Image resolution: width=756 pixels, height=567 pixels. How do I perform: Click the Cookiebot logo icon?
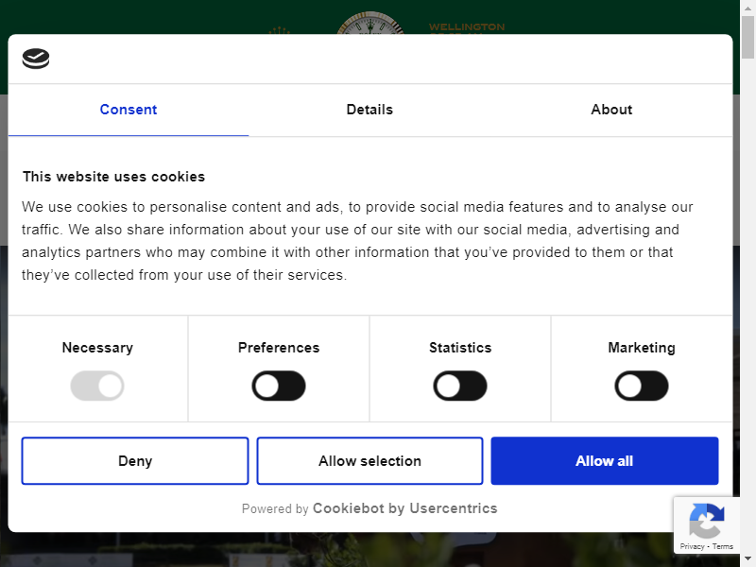[x=36, y=59]
